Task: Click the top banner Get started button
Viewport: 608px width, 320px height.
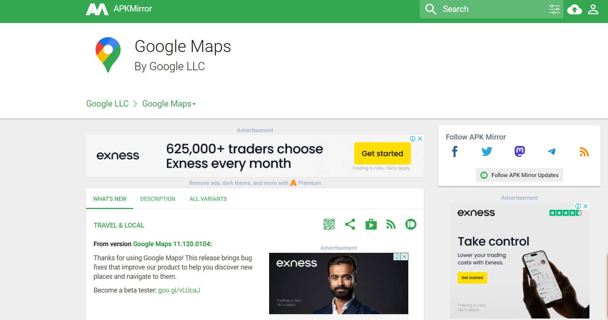Action: [382, 153]
